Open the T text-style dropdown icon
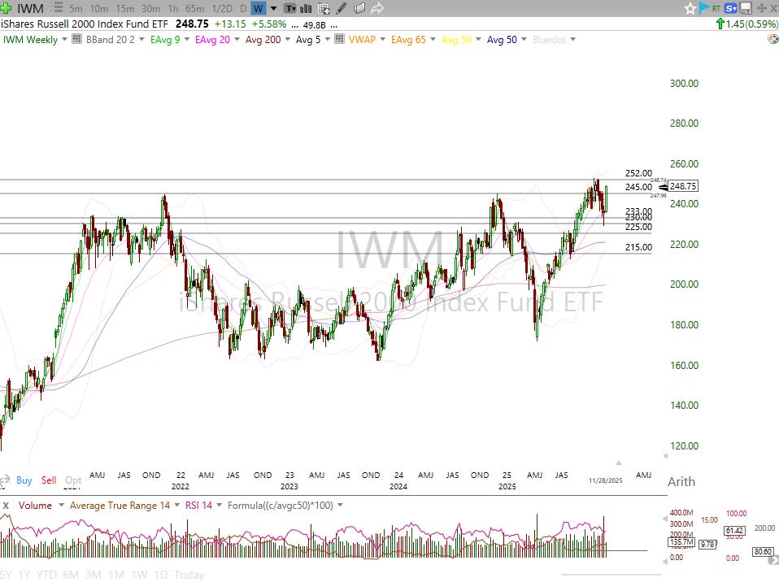 290,8
